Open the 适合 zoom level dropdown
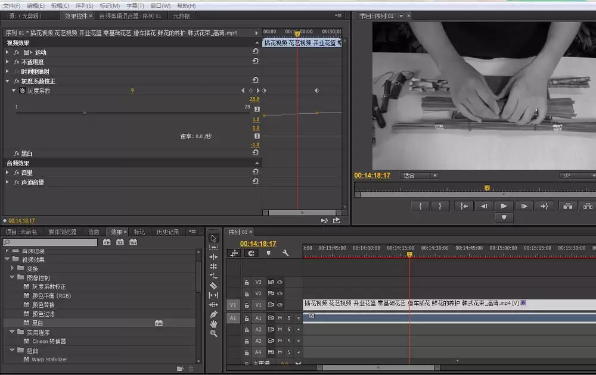 (x=421, y=176)
